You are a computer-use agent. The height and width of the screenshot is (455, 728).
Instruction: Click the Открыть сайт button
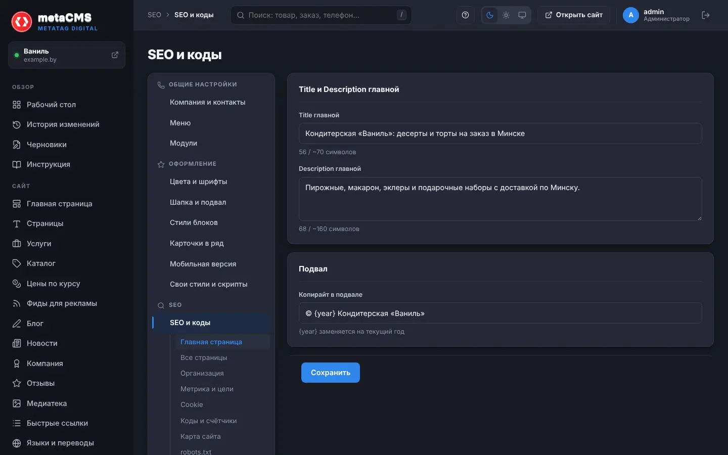point(574,15)
